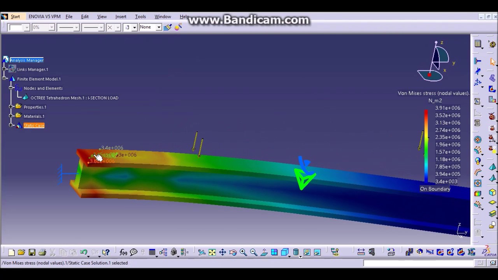Expand the Static Case tree node
The height and width of the screenshot is (280, 498).
click(x=11, y=125)
